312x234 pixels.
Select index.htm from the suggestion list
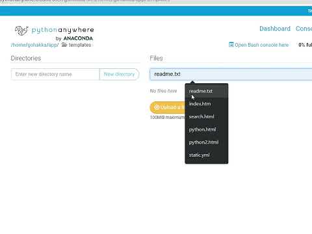click(x=207, y=104)
